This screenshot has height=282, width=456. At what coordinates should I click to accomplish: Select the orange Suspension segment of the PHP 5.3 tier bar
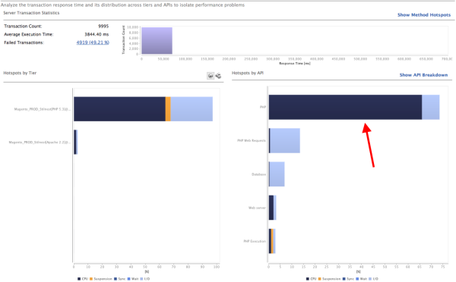coord(168,109)
